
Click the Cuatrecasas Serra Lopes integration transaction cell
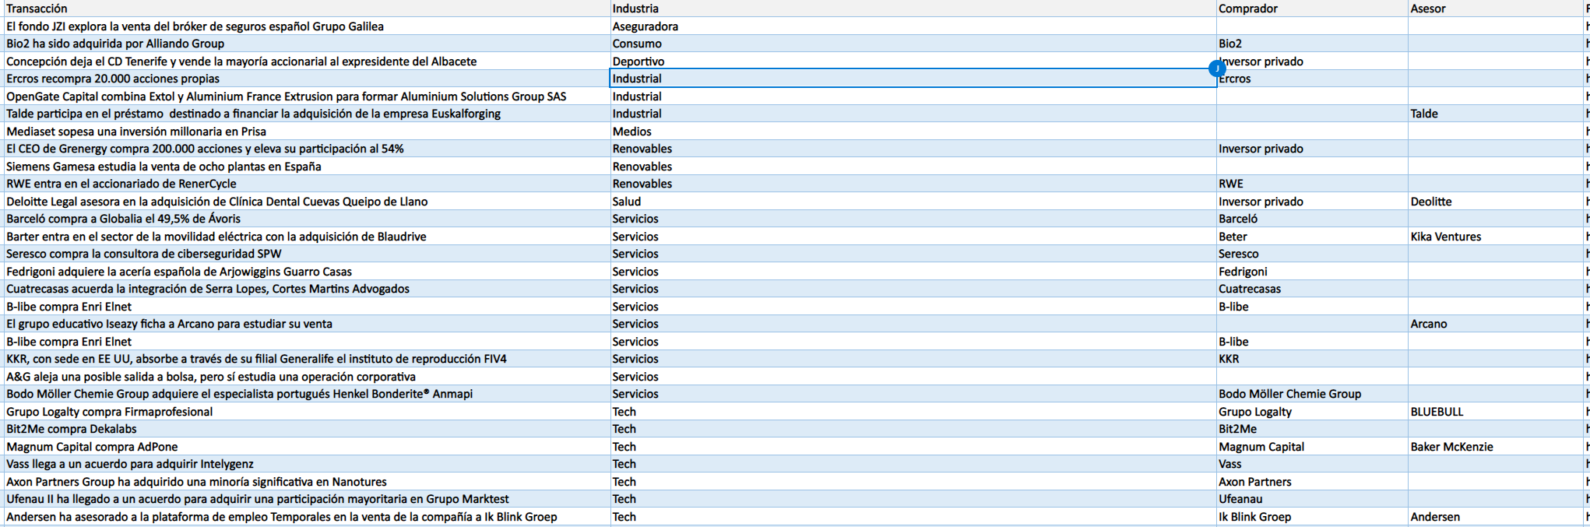(307, 289)
